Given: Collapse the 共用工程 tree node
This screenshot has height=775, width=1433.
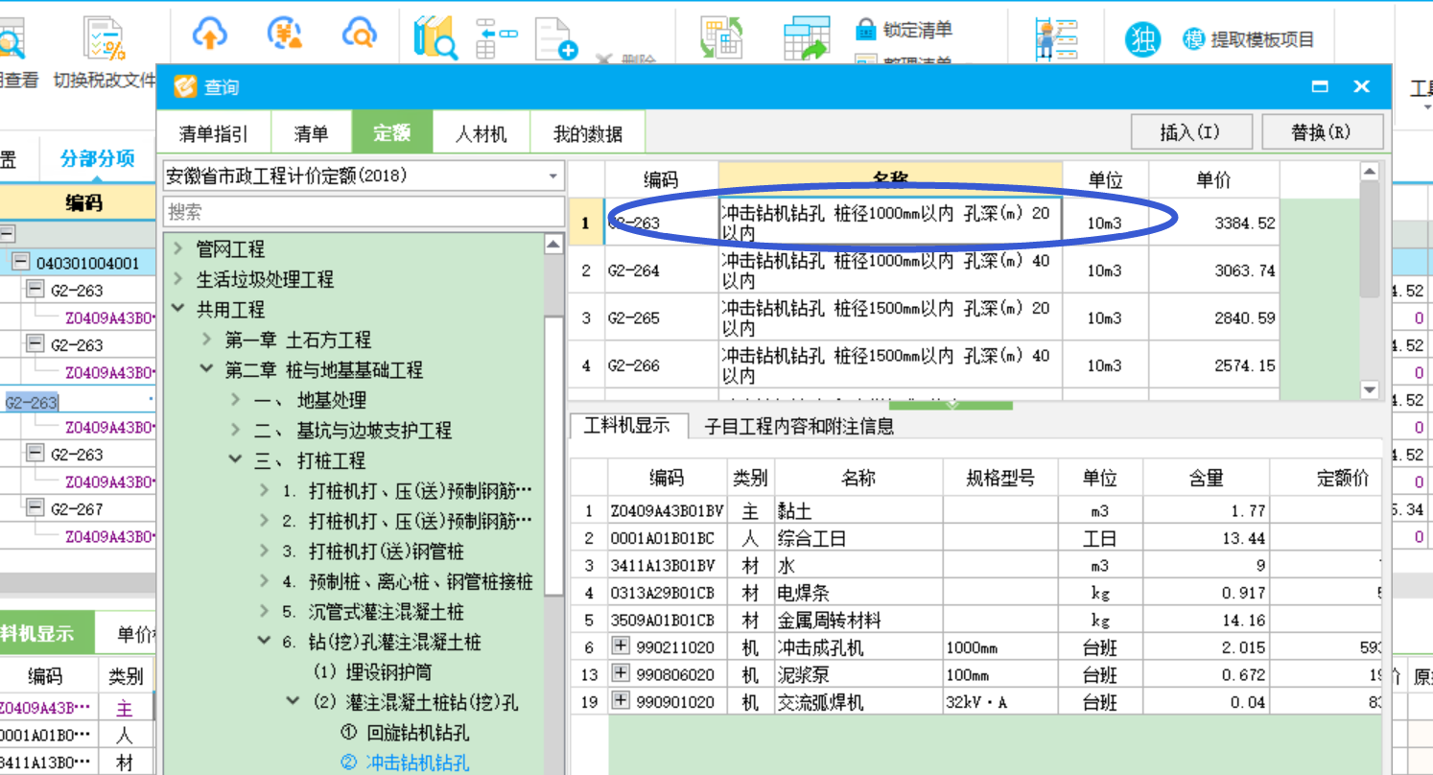Looking at the screenshot, I should point(178,309).
